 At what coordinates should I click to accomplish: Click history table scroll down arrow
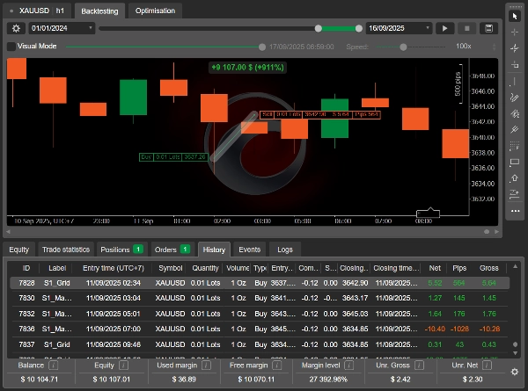coord(515,353)
